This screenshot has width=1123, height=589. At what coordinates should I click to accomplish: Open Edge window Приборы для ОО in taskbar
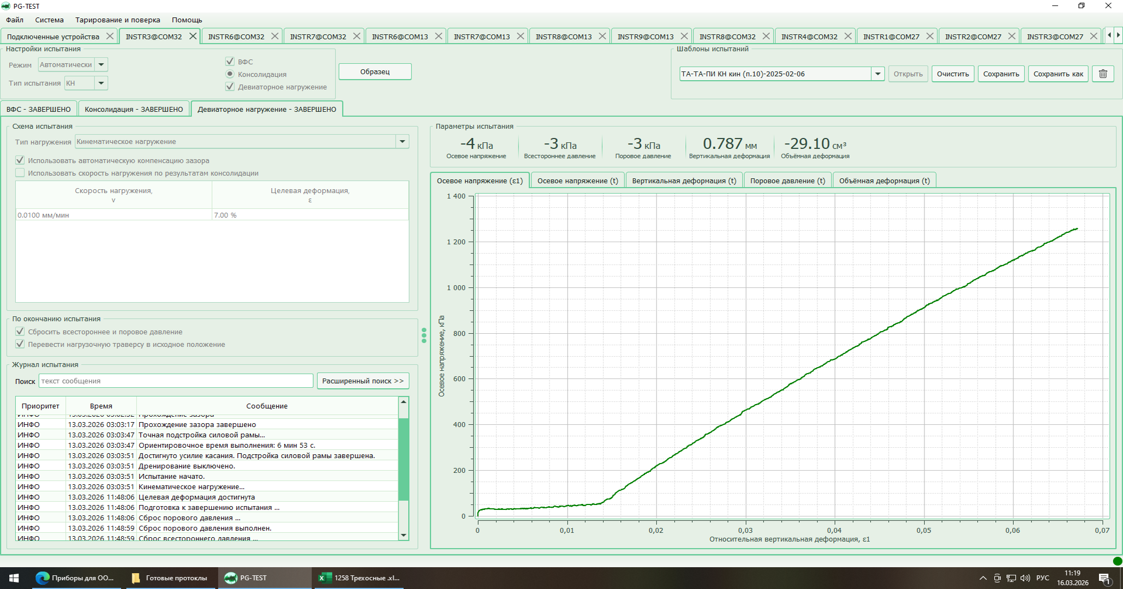[75, 578]
